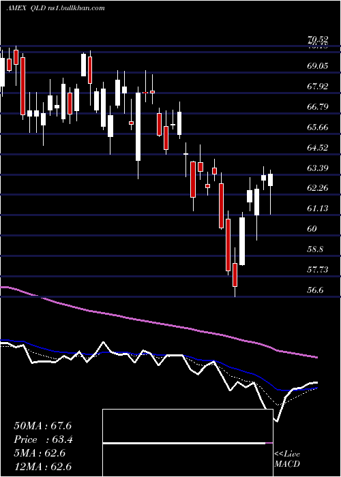Click the 64.52 price axis label

click(x=318, y=148)
